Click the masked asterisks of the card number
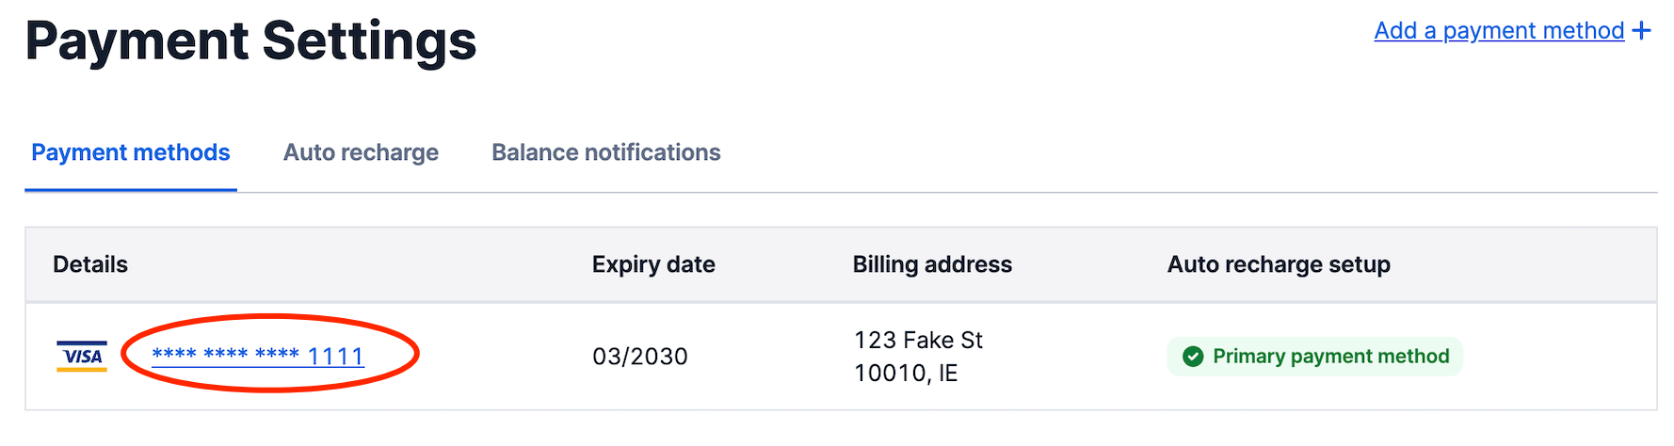The width and height of the screenshot is (1674, 446). coord(225,355)
